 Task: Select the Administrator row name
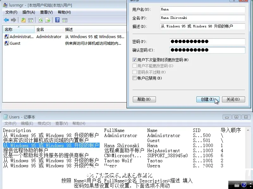tap(22, 37)
